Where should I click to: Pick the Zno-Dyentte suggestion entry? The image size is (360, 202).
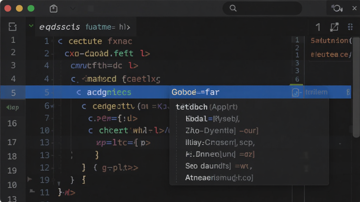[x=222, y=130]
